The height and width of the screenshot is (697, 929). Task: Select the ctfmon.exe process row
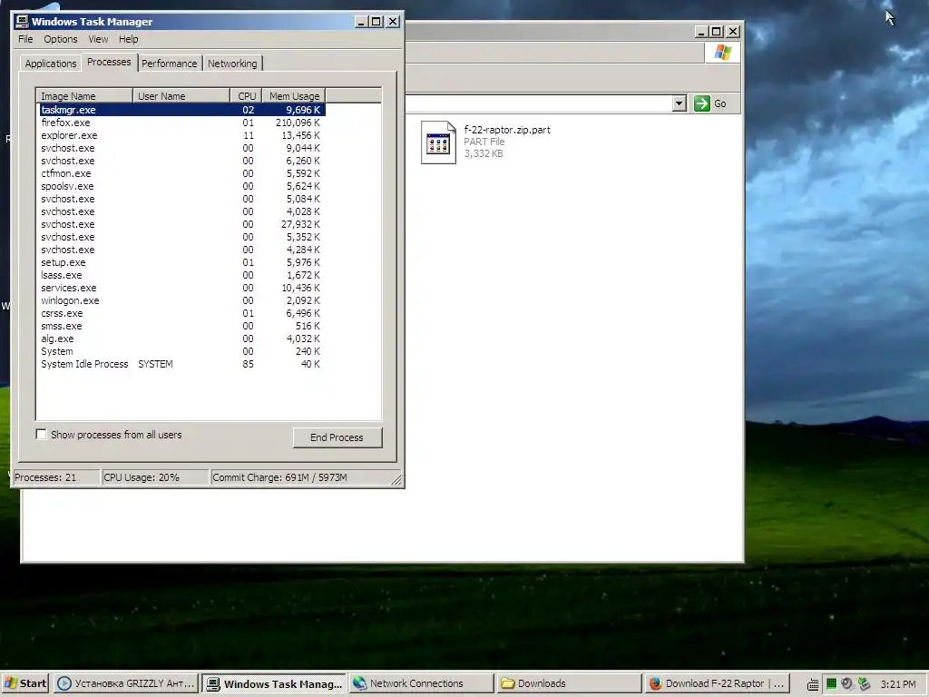[x=181, y=173]
